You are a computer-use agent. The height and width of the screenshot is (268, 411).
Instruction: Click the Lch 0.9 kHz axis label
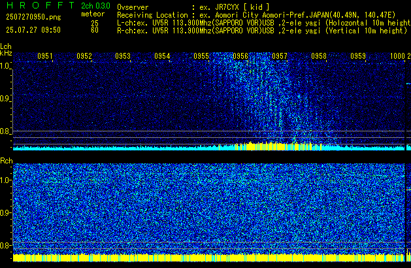tap(5, 99)
